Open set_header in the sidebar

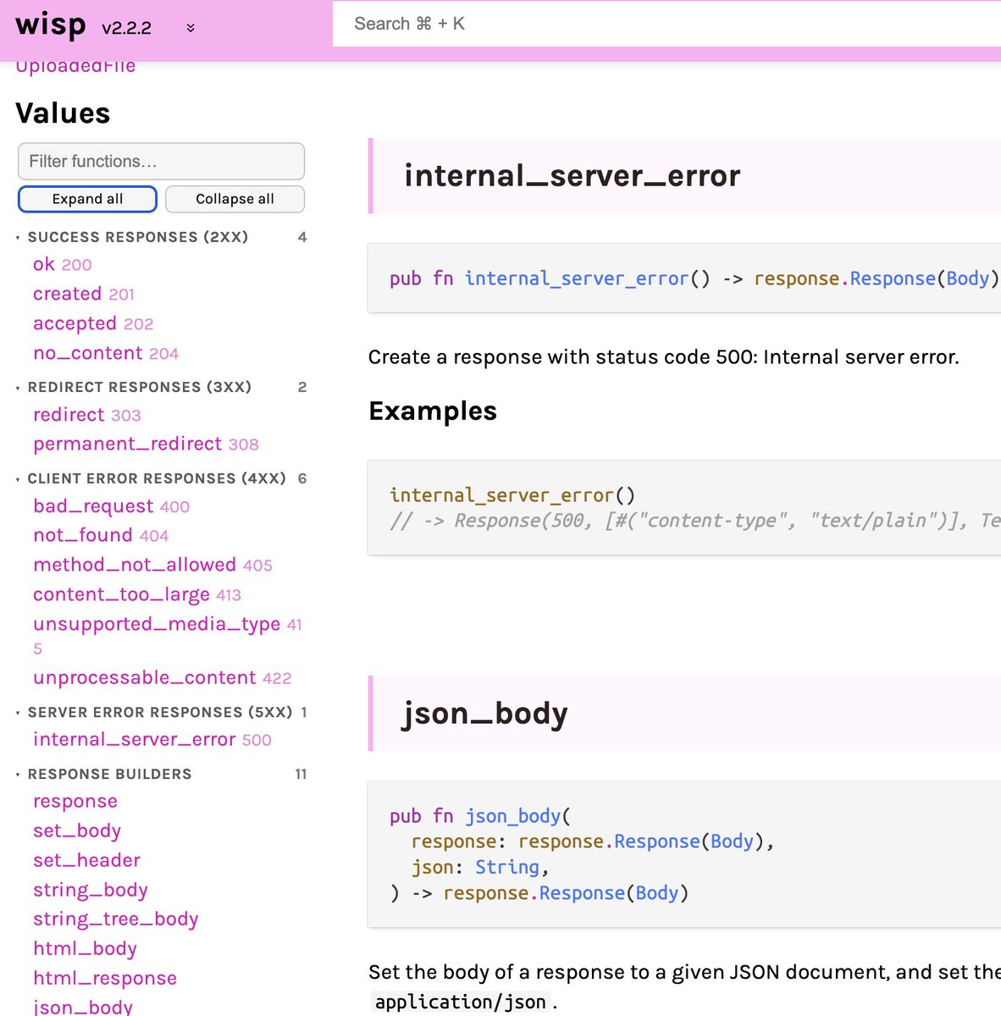[86, 860]
